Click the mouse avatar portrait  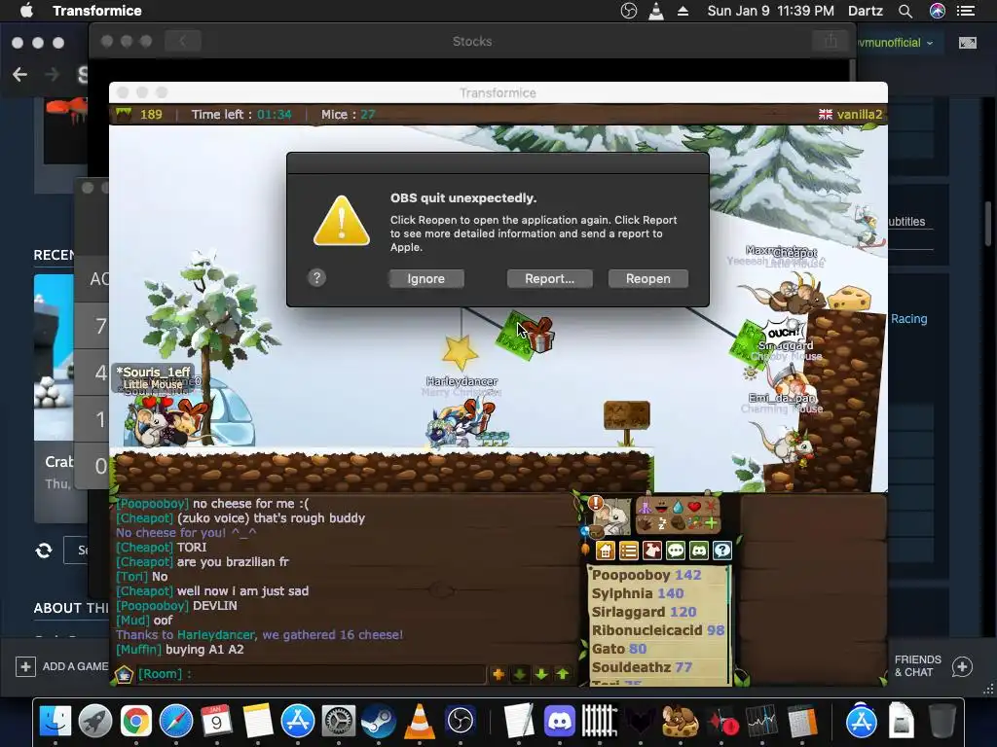coord(613,517)
